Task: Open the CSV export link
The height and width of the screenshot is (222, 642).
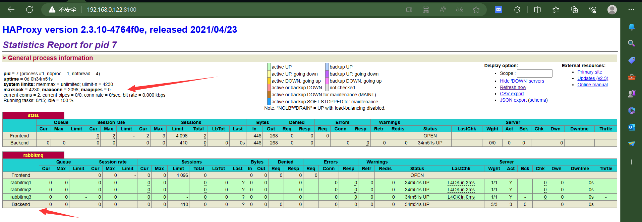Action: [x=512, y=94]
